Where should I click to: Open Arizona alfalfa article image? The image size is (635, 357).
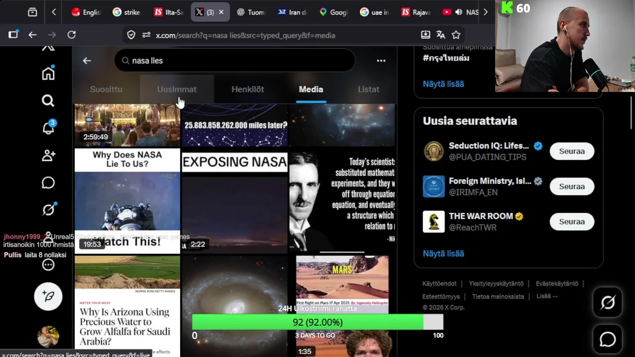pyautogui.click(x=127, y=306)
